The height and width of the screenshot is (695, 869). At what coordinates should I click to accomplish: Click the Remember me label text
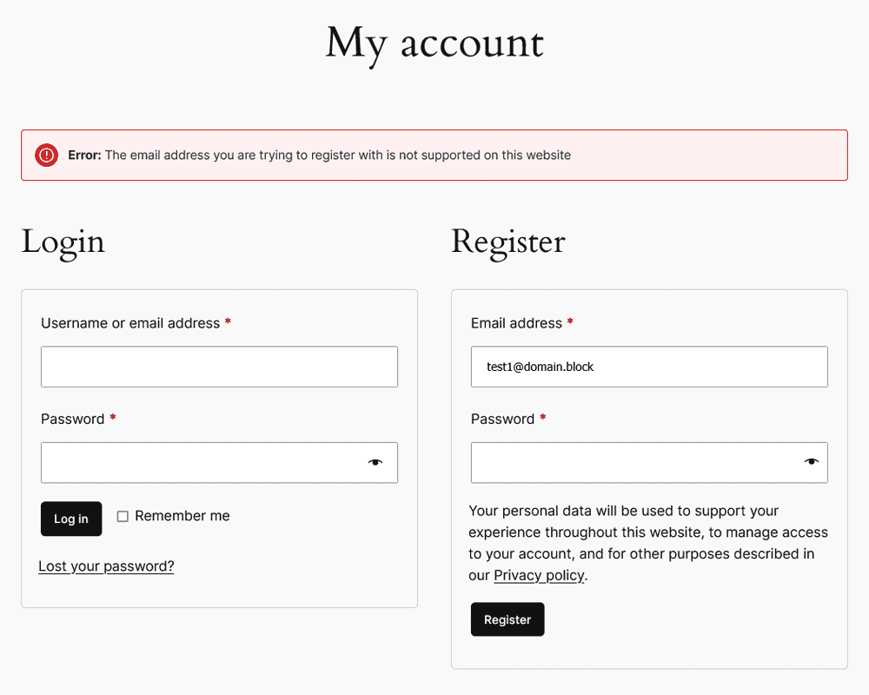[182, 516]
